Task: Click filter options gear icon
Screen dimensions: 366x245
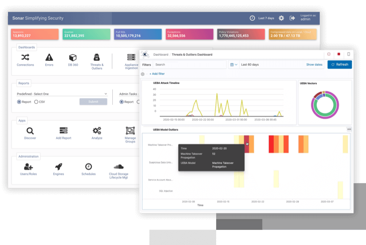Action: click(x=142, y=74)
